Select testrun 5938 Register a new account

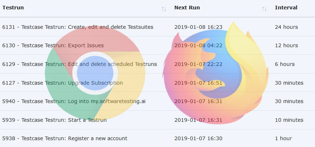65,138
